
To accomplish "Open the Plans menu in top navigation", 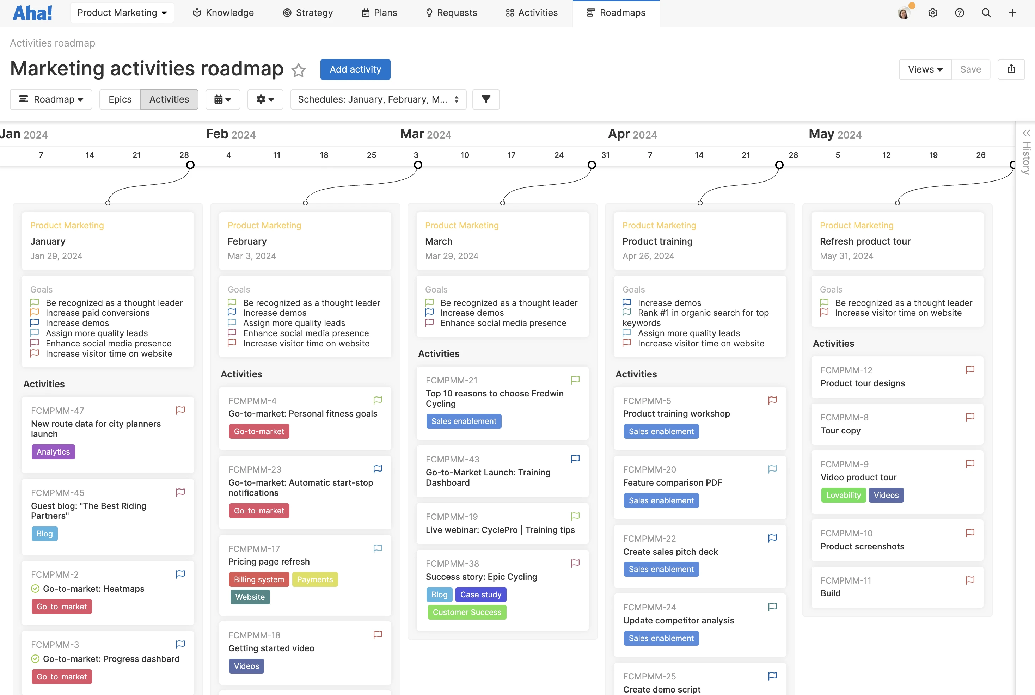I will tap(379, 13).
